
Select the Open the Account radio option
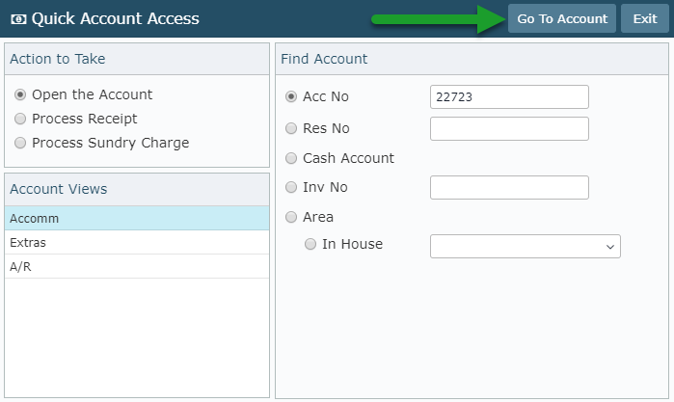tap(20, 94)
